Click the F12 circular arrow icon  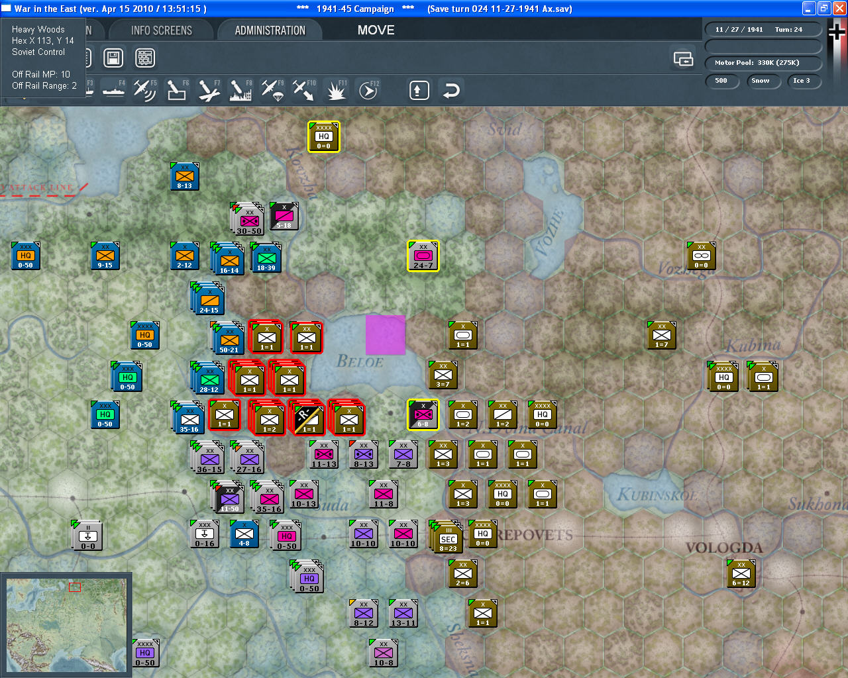(x=368, y=90)
